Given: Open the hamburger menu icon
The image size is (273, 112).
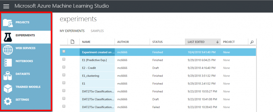Looking at the screenshot, I should pyautogui.click(x=6, y=6).
